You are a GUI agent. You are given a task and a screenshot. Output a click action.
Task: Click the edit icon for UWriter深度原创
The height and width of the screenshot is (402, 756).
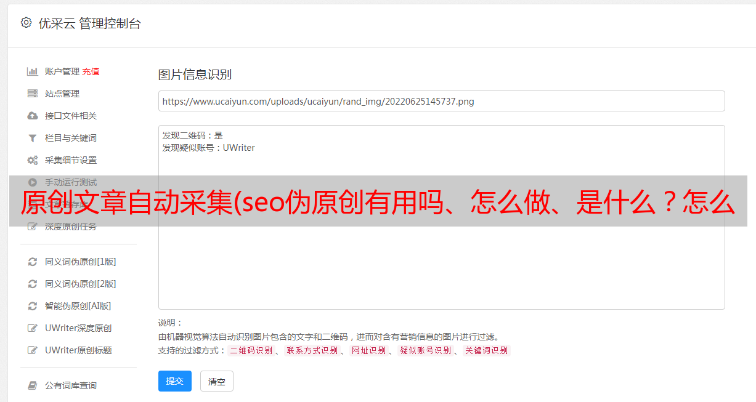point(33,328)
